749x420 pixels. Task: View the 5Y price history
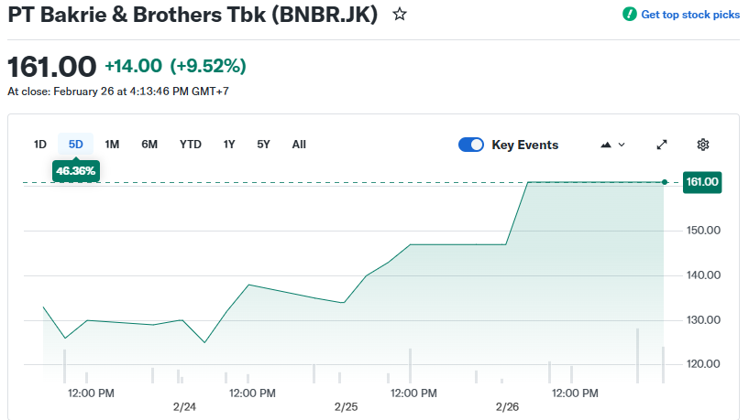[264, 145]
